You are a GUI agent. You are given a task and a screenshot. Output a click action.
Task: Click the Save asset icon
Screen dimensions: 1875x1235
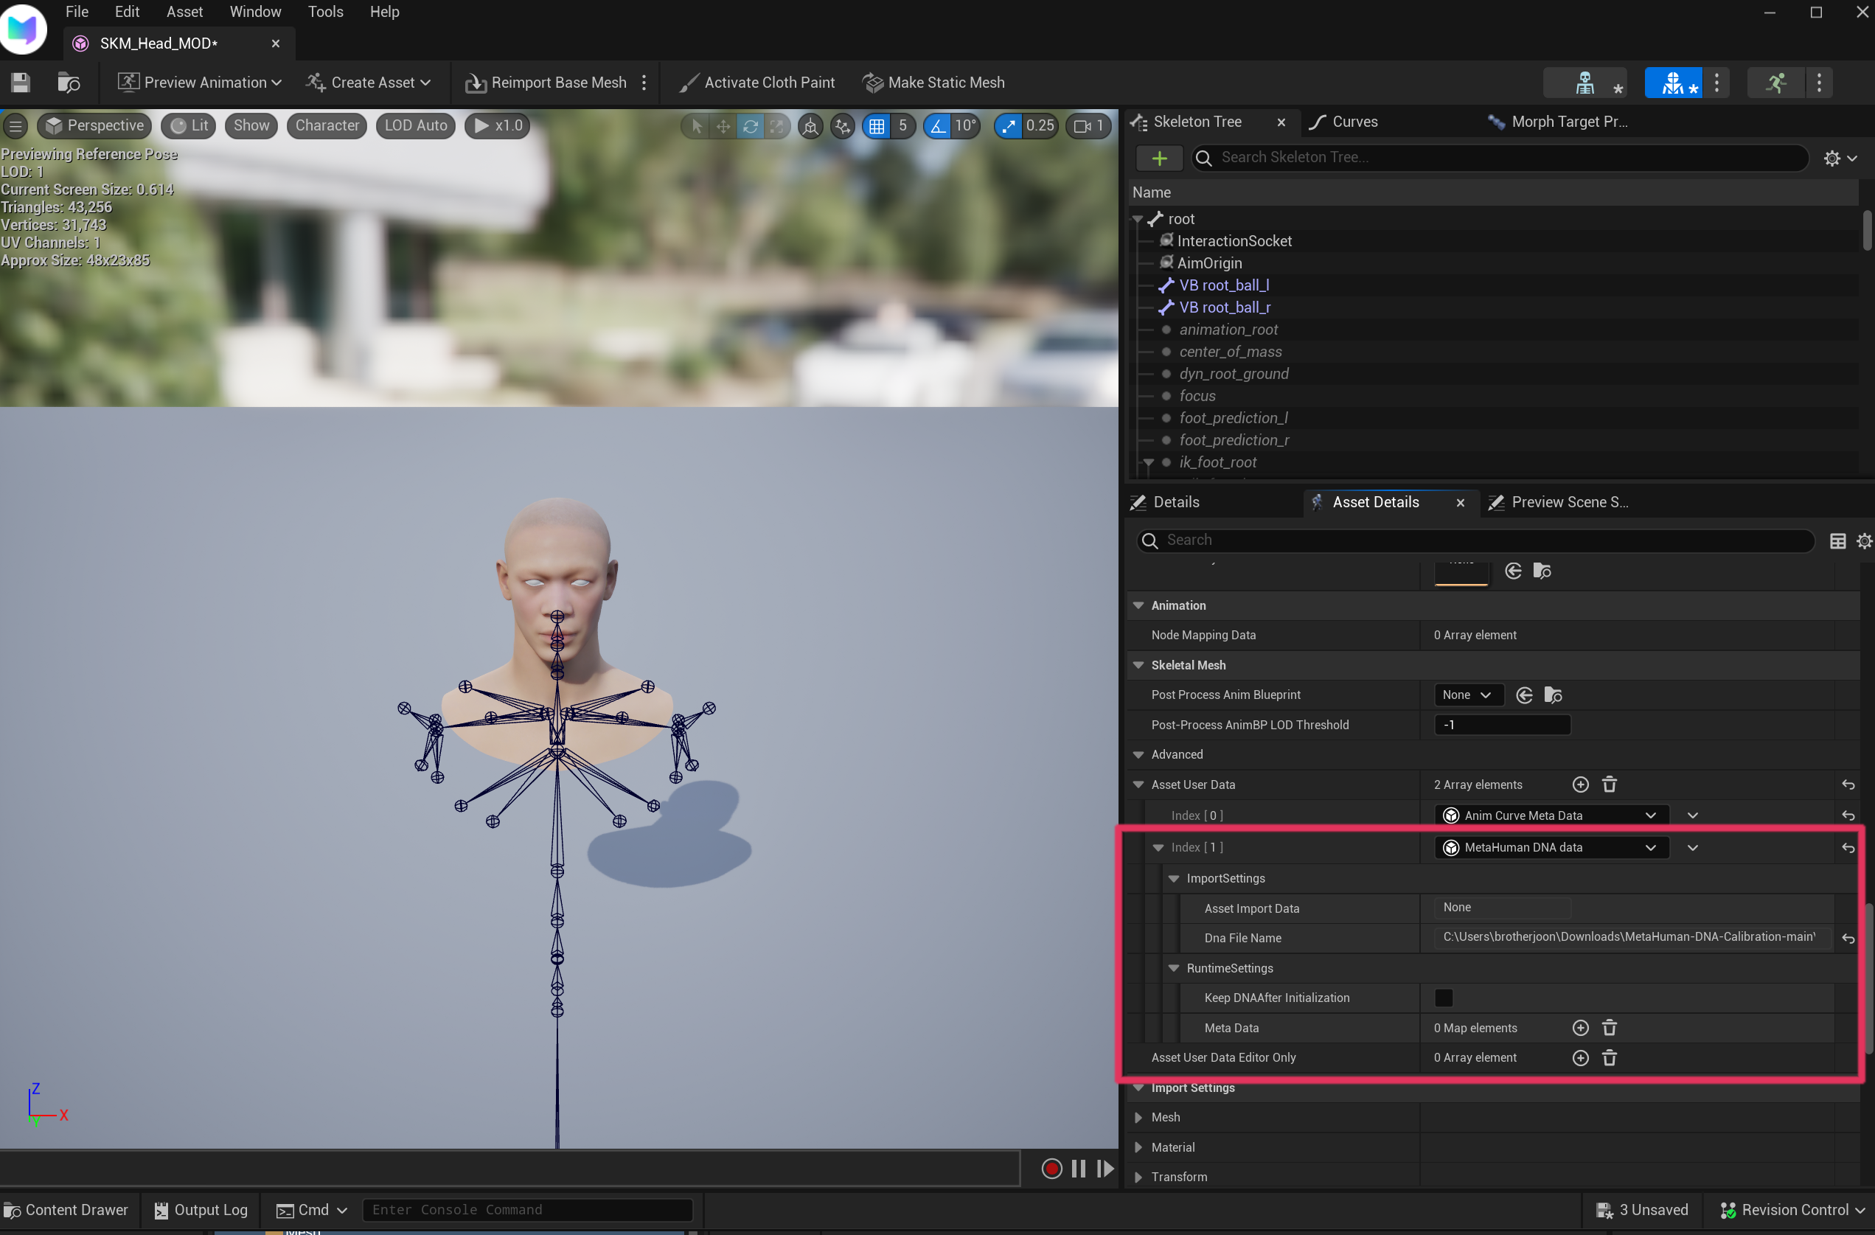coord(21,83)
